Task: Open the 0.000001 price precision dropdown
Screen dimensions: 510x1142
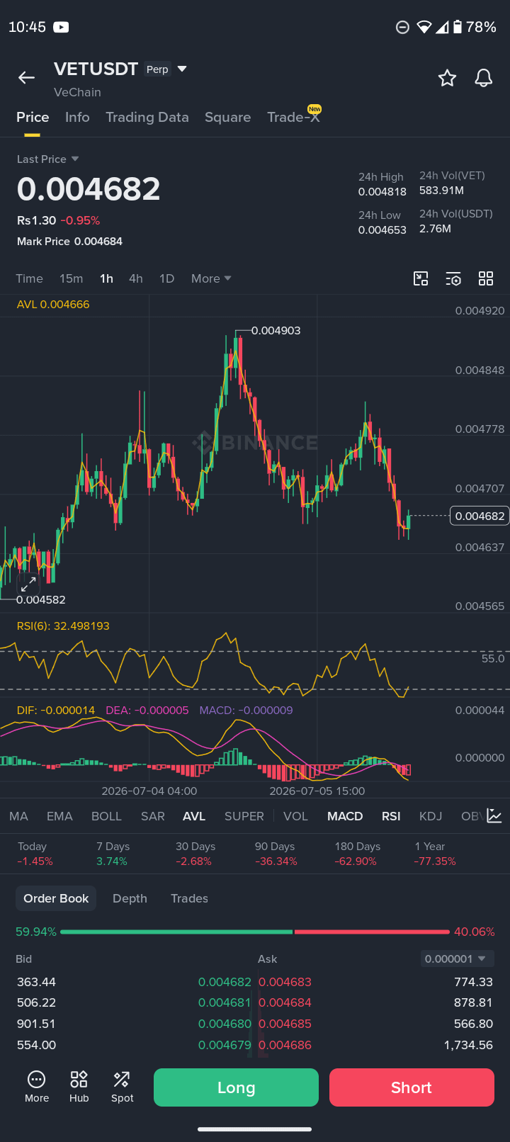Action: pos(457,959)
